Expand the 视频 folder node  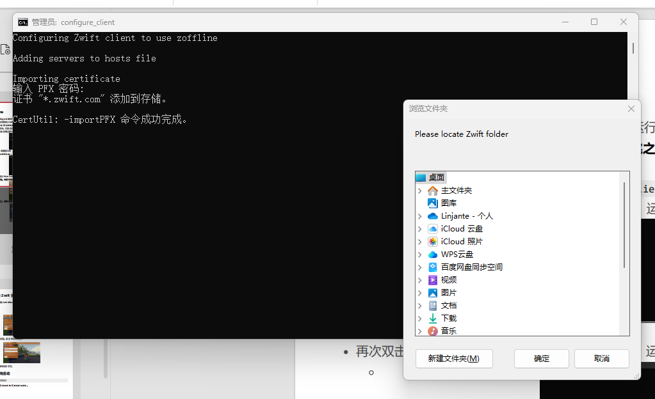pyautogui.click(x=420, y=280)
